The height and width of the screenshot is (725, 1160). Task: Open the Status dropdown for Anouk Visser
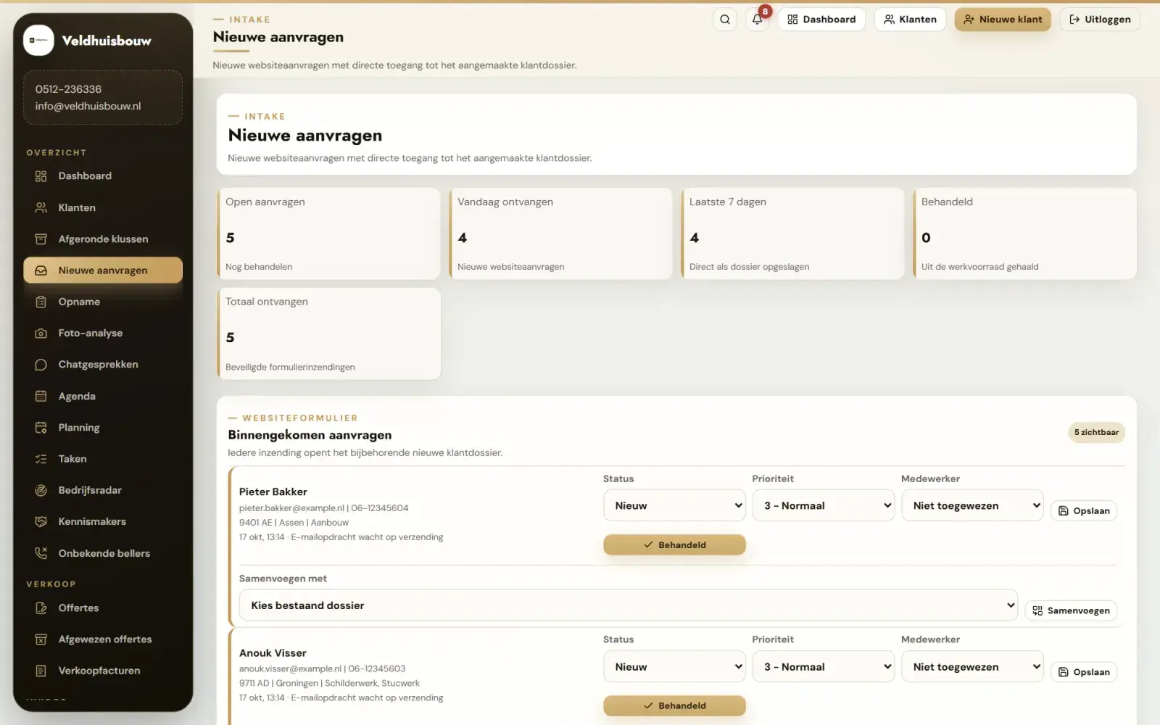[x=674, y=666]
